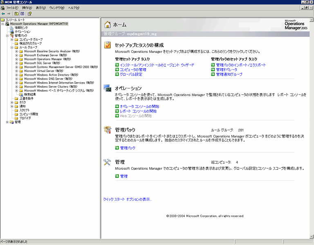Select Microsoft Windows DNS Server rule group
The width and height of the screenshot is (314, 245).
pos(48,79)
